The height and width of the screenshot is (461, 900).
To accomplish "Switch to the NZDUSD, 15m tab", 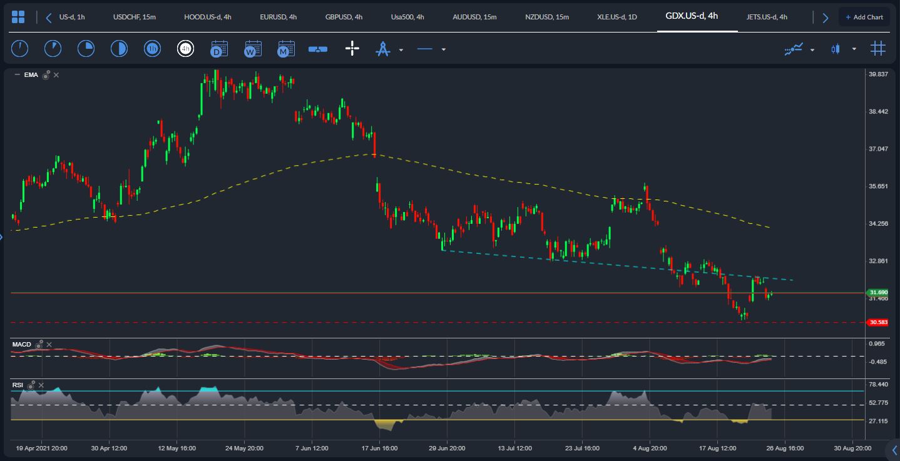I will pos(547,17).
